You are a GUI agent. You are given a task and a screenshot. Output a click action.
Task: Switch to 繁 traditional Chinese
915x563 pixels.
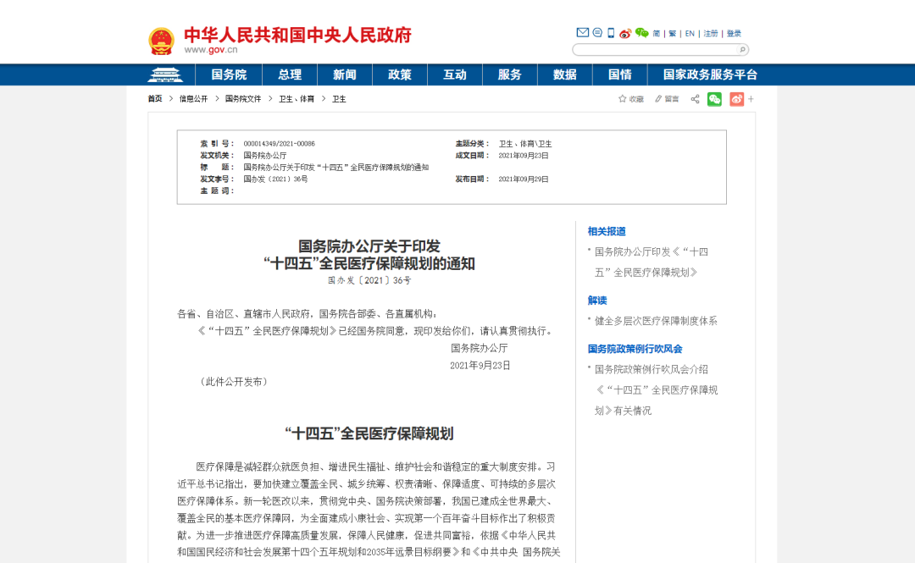tap(672, 34)
